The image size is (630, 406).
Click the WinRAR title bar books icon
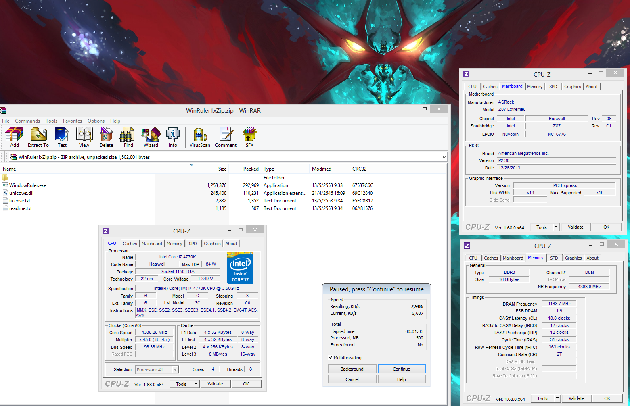[4, 110]
